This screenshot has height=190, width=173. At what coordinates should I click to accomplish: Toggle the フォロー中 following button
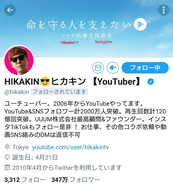(145, 68)
